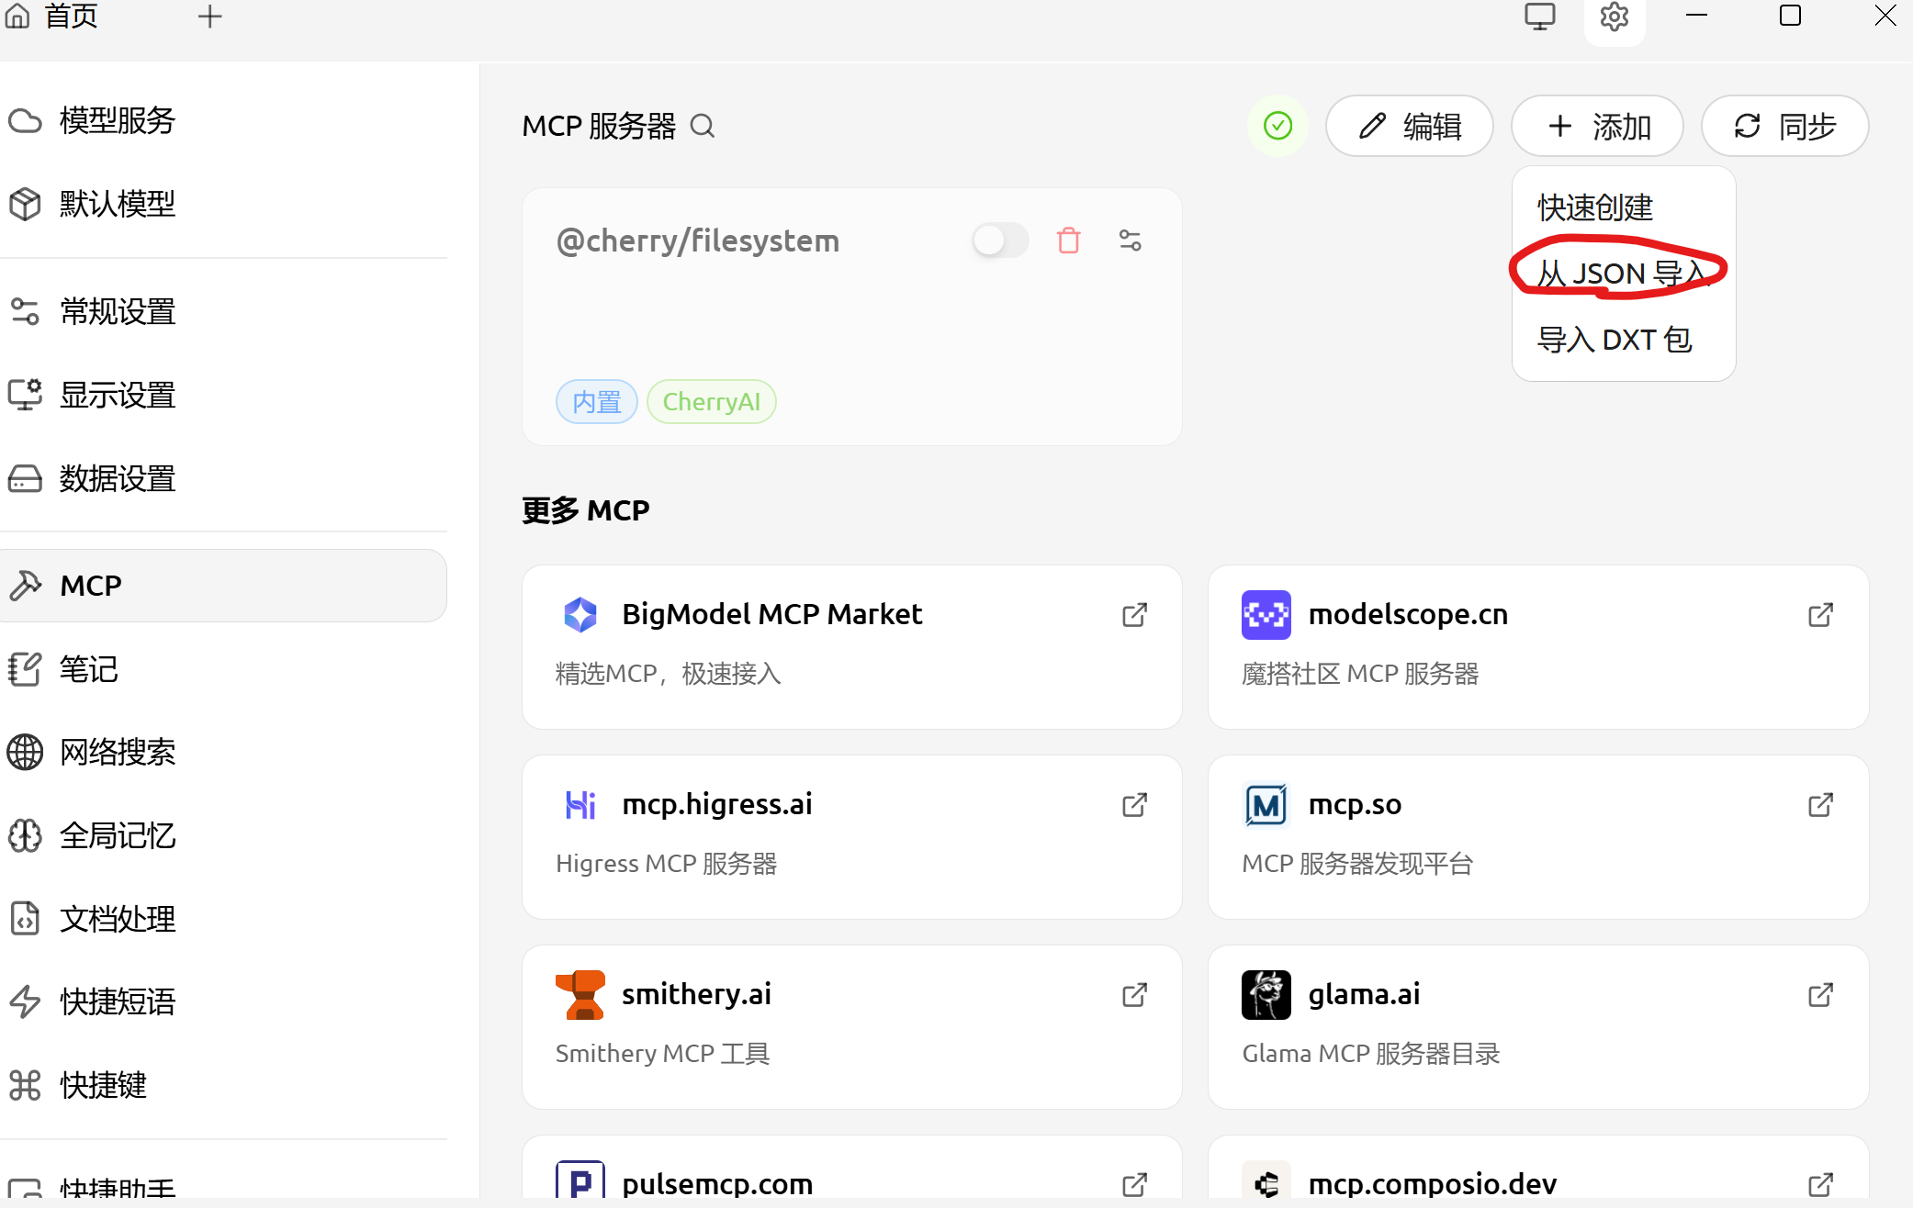Click the Higress logo icon
Viewport: 1913px width, 1208px height.
pos(580,805)
